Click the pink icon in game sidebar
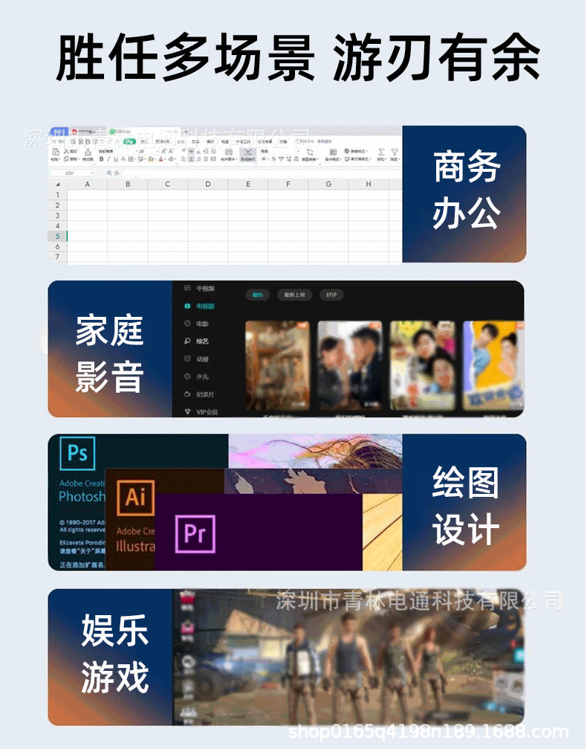The width and height of the screenshot is (587, 755). 187,627
